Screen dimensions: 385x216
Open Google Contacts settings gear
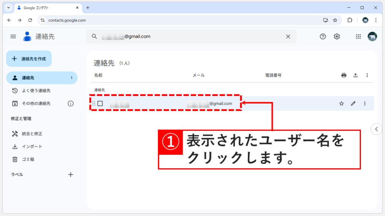pyautogui.click(x=336, y=36)
